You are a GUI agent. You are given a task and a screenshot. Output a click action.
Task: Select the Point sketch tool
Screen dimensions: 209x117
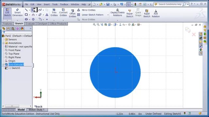(x=47, y=19)
